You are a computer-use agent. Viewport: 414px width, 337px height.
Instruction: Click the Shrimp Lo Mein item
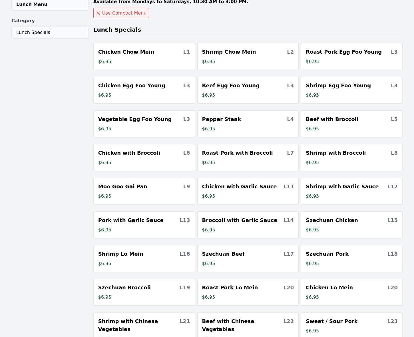pyautogui.click(x=144, y=259)
